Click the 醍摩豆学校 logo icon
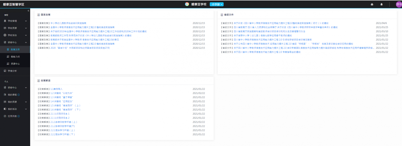The height and width of the screenshot is (146, 402). (x=187, y=4)
